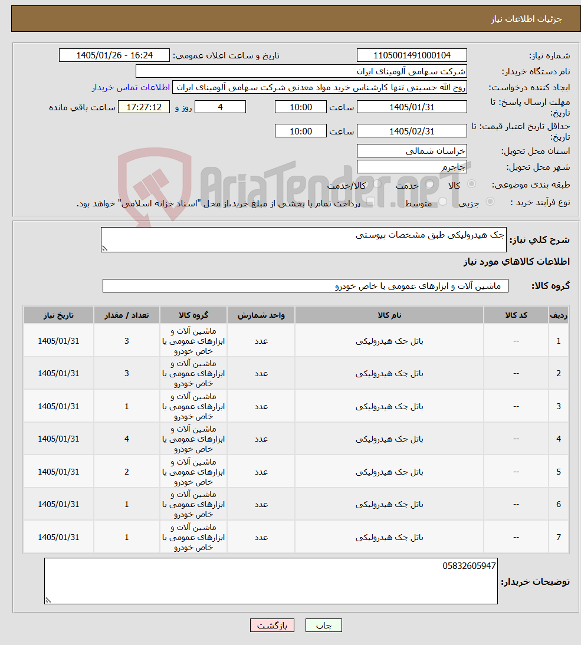Click row 3 item name باتل جک هیدرولیکی

click(389, 406)
